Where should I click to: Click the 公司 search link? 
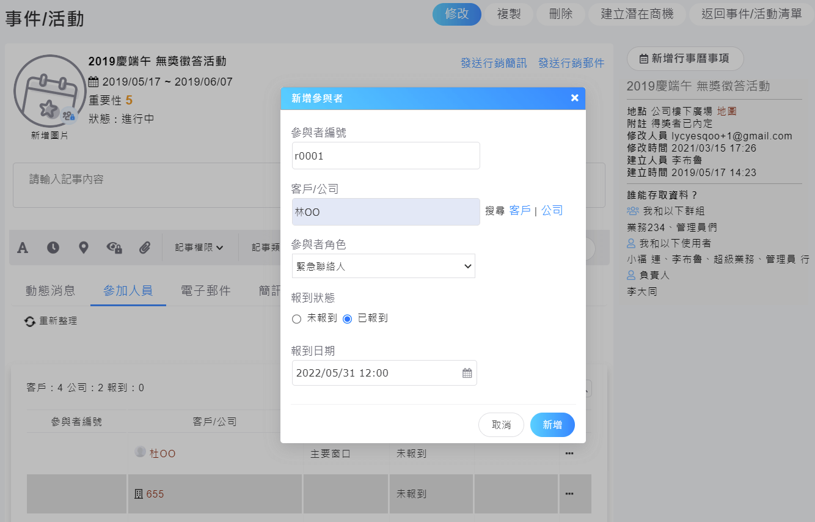(x=552, y=211)
